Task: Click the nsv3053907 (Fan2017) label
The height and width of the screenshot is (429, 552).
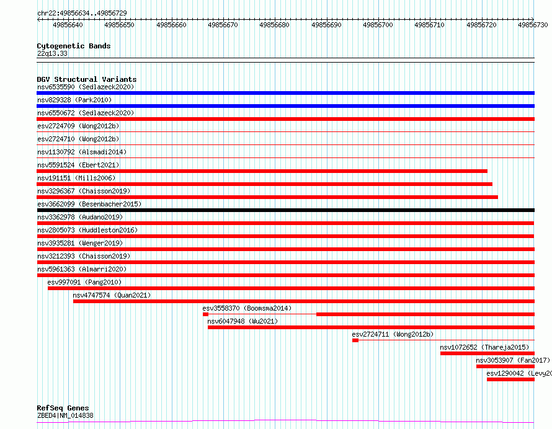Action: pos(512,360)
